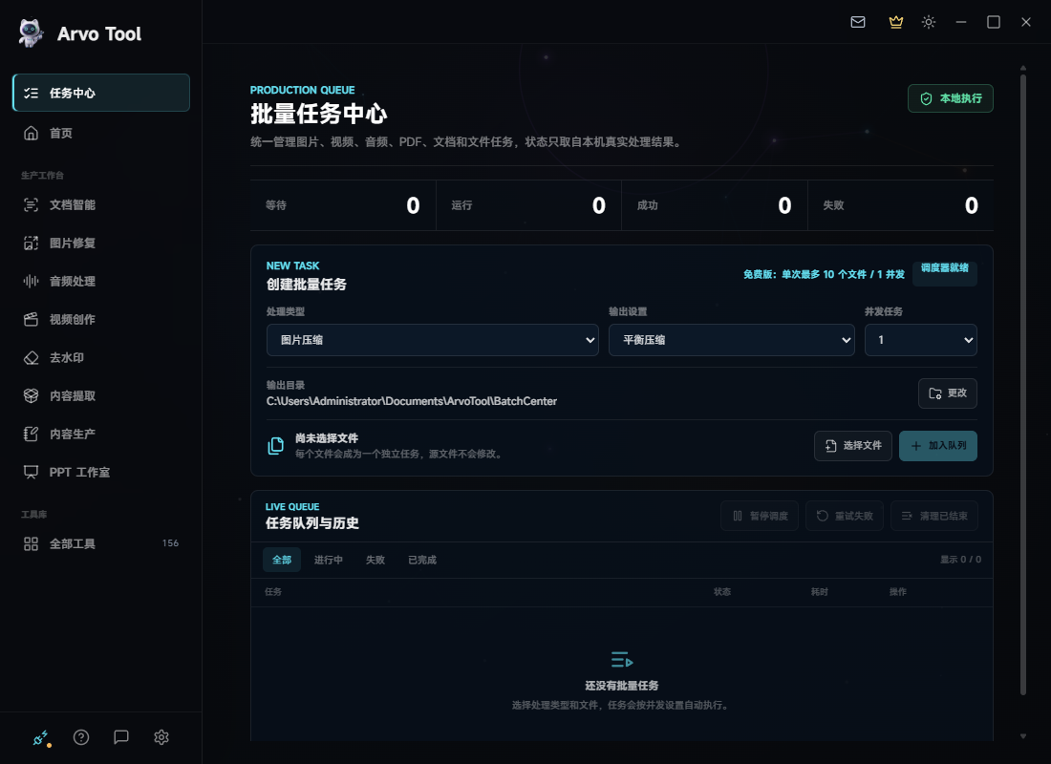Click the 显示 0 / 0 counter
This screenshot has height=764, width=1051.
[960, 559]
